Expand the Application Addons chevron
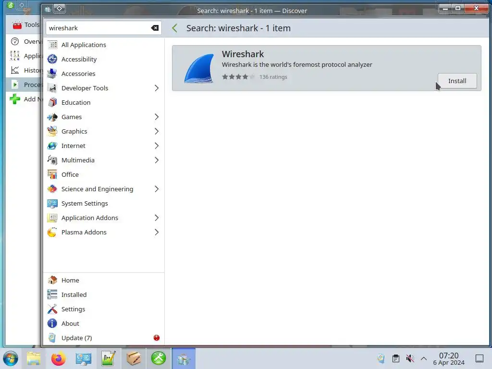 157,218
